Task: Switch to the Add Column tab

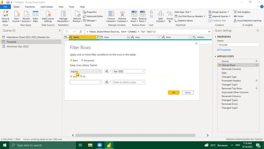Action: point(47,7)
